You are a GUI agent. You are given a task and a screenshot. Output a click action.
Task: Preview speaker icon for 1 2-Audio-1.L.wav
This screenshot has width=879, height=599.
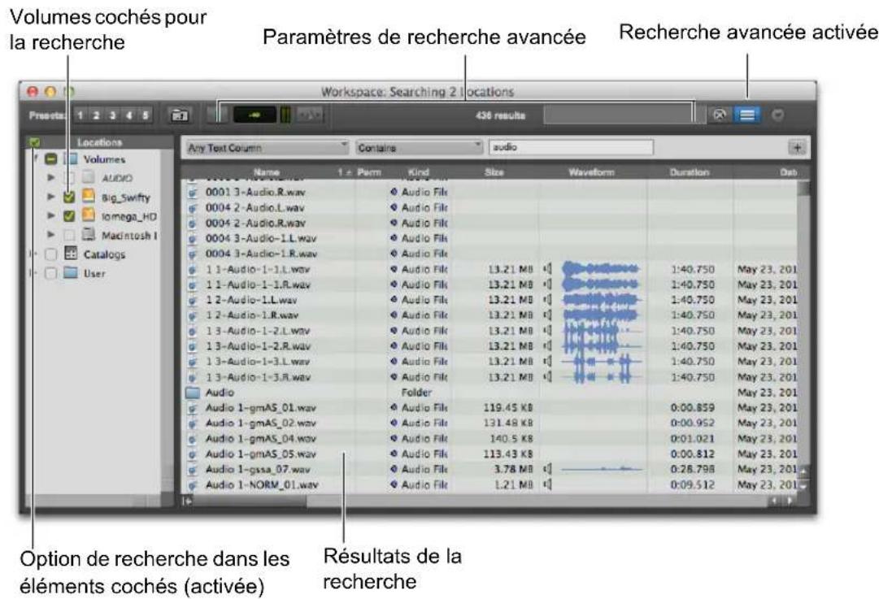pos(548,301)
